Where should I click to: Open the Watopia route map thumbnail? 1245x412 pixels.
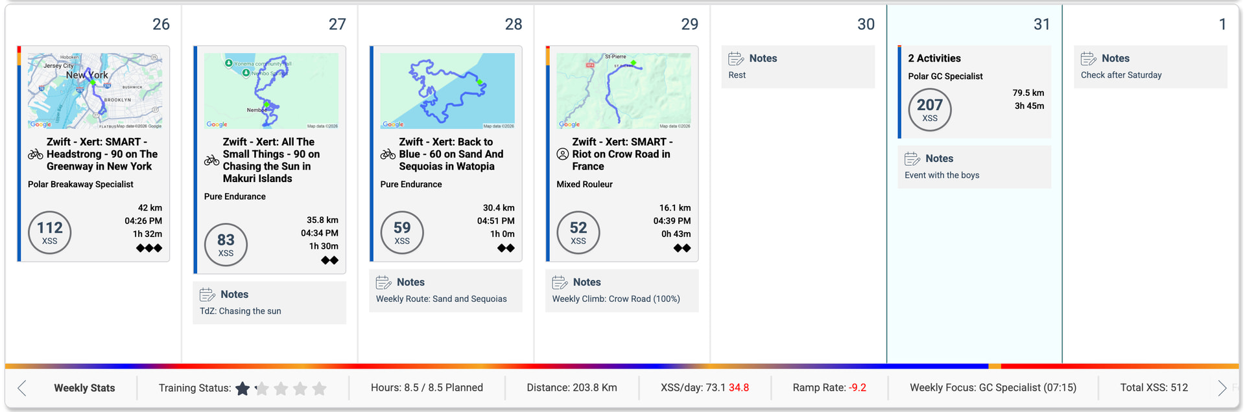(x=447, y=91)
